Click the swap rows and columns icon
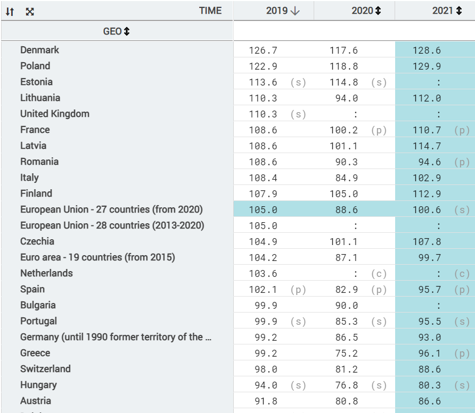475x413 pixels. [x=10, y=12]
